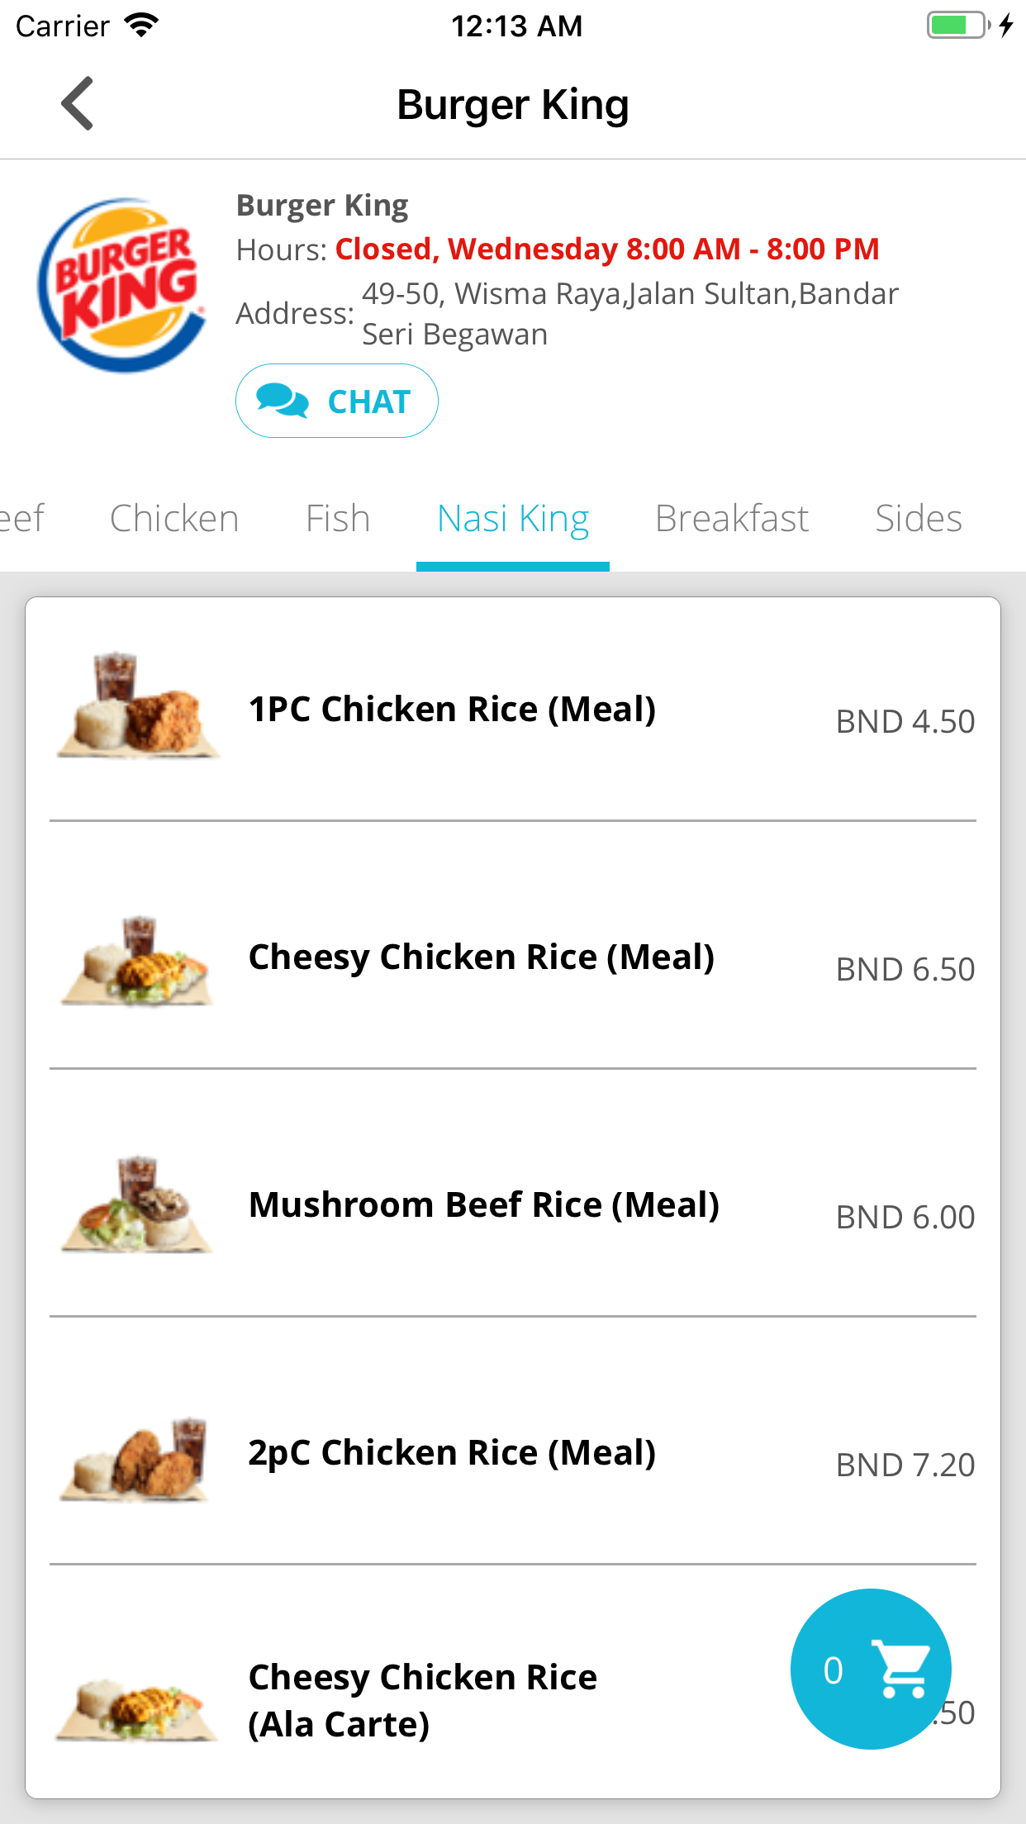Tap the back arrow icon
Viewport: 1026px width, 1824px height.
pyautogui.click(x=78, y=104)
